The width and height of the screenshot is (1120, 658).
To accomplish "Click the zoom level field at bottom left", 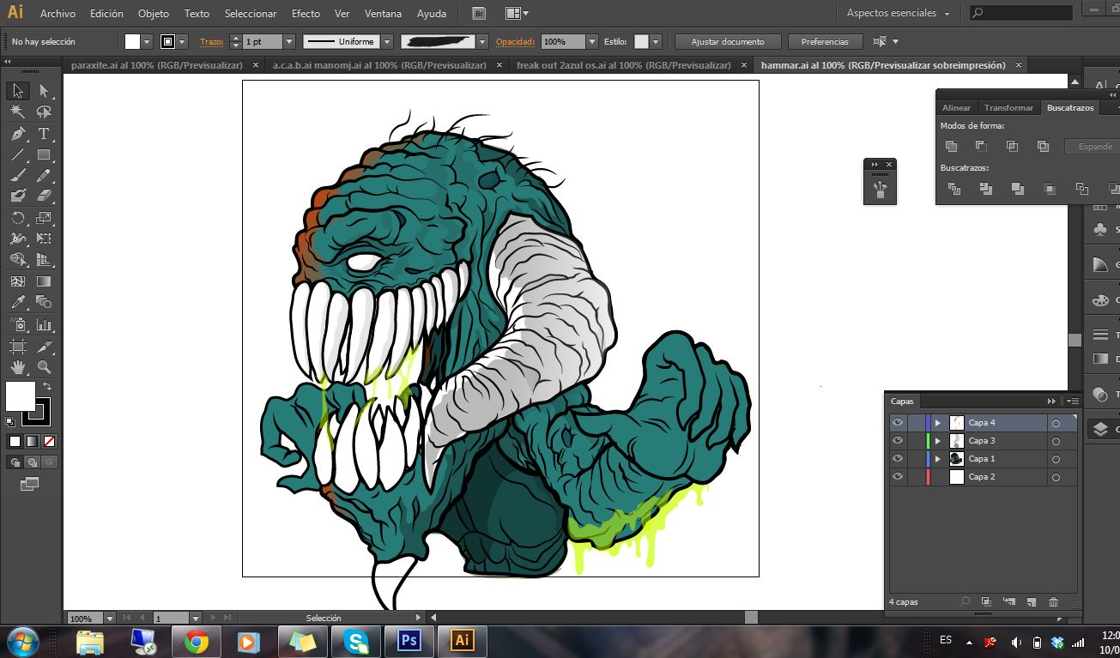I will point(82,617).
